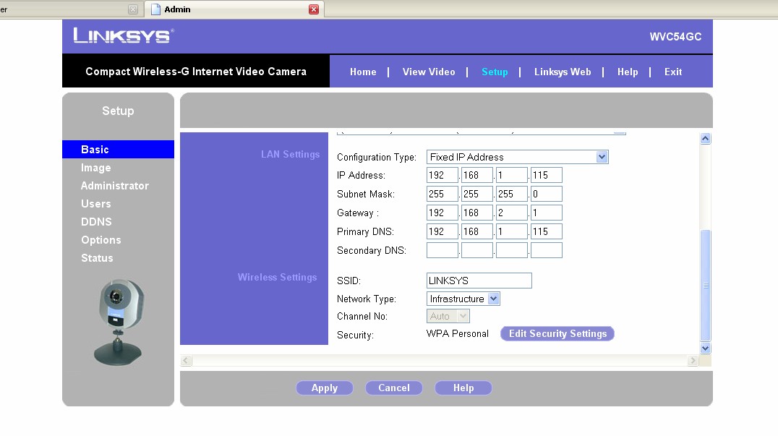Open Help in the top navigation
The width and height of the screenshot is (778, 436).
[x=628, y=72]
